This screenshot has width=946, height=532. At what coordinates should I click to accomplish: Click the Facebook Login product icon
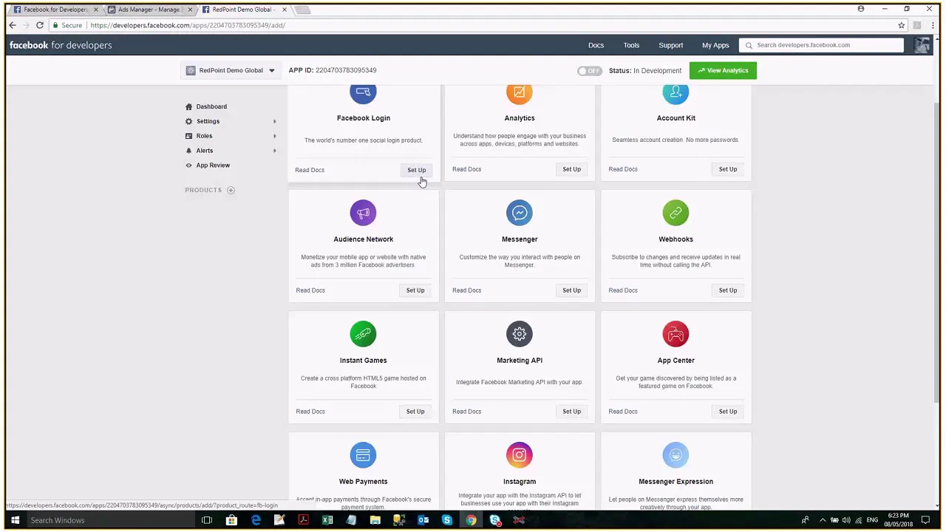363,93
